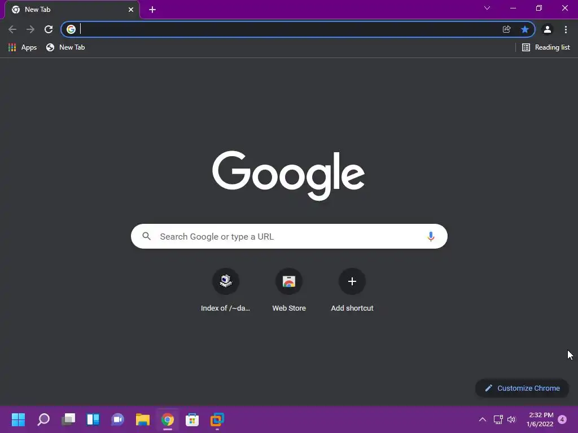The image size is (578, 433).
Task: Click the network tray icon
Action: coord(498,419)
